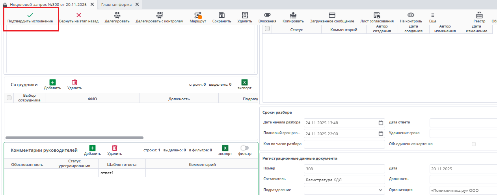497x195 pixels.
Task: Click Комментарий header in status table
Action: pos(344,29)
